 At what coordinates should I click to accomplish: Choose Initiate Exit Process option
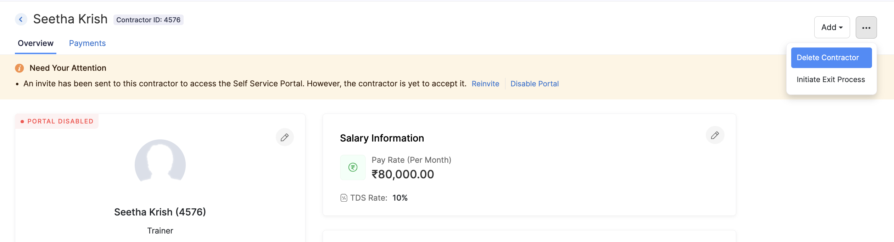click(831, 80)
